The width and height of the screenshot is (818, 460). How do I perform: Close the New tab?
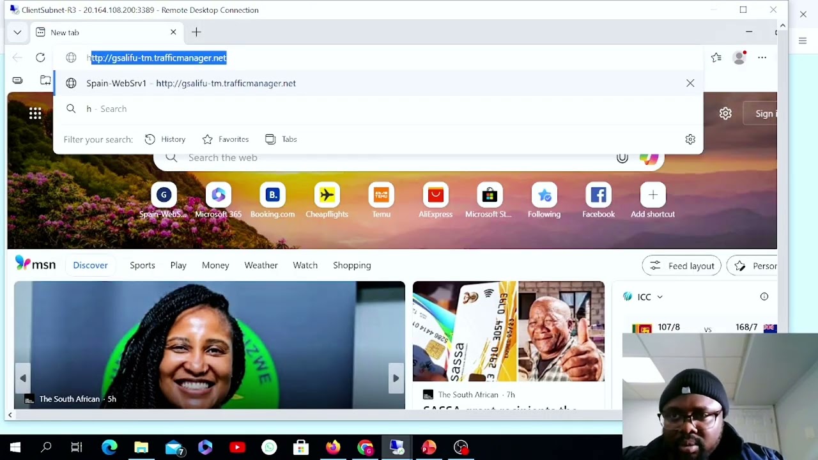(x=173, y=32)
